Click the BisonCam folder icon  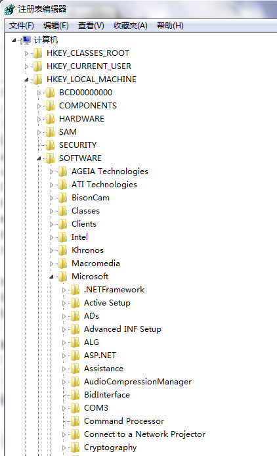click(62, 198)
